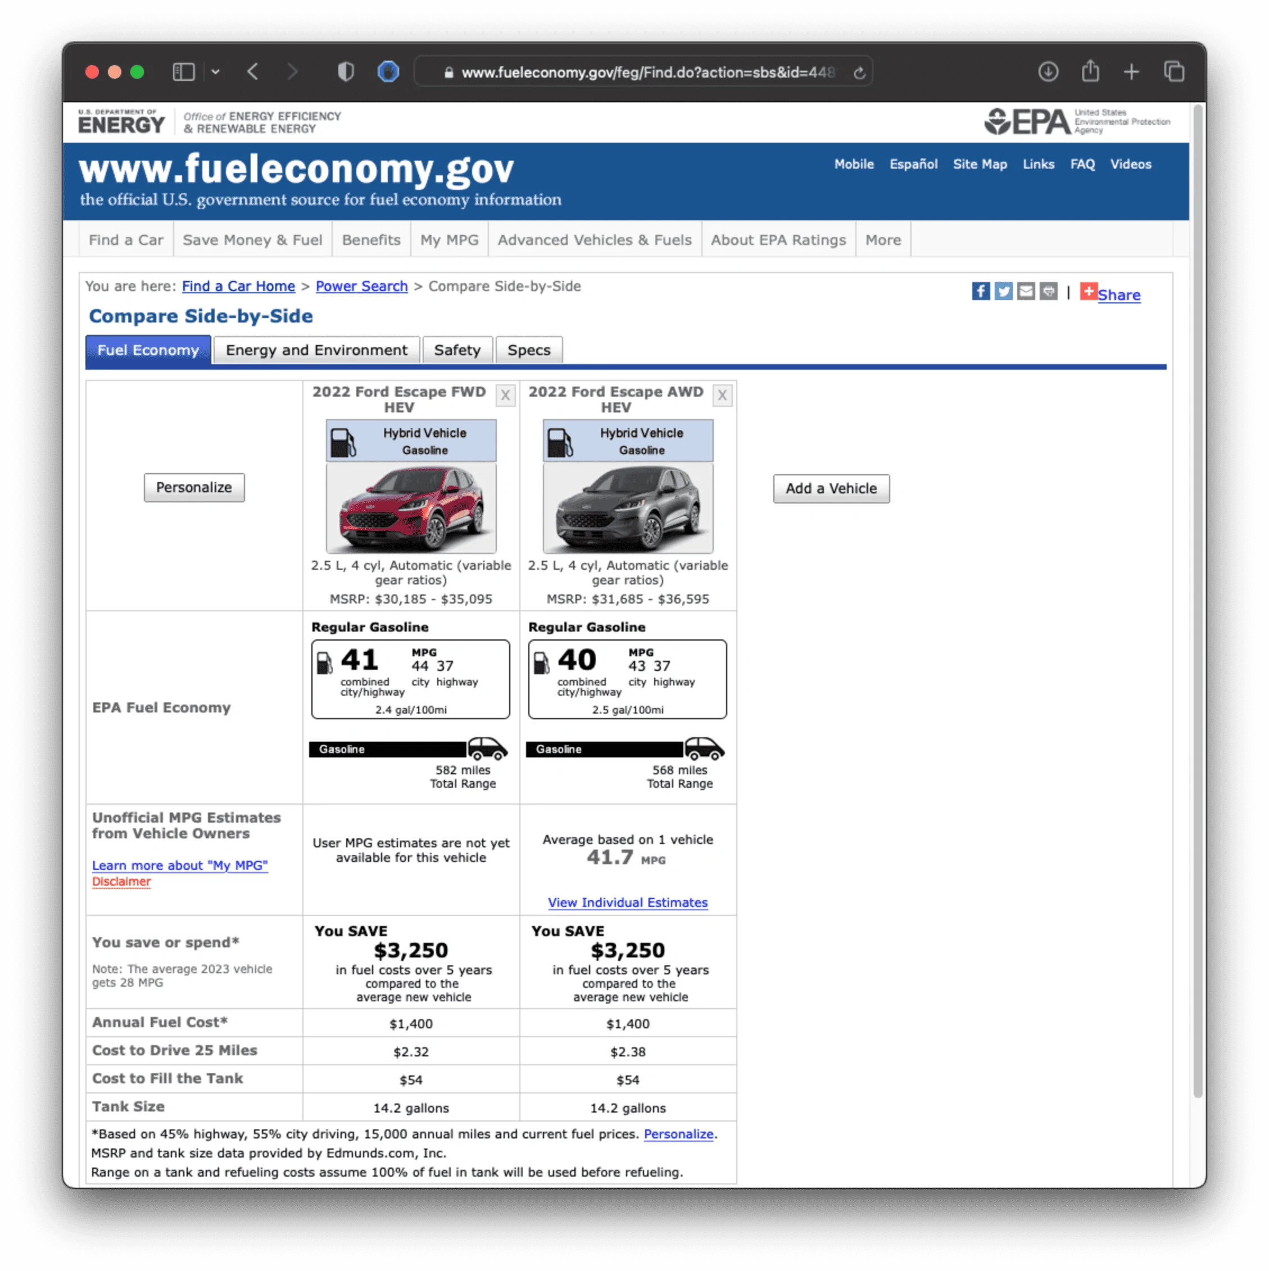Switch to the Safety tab
The height and width of the screenshot is (1271, 1269).
click(x=457, y=350)
